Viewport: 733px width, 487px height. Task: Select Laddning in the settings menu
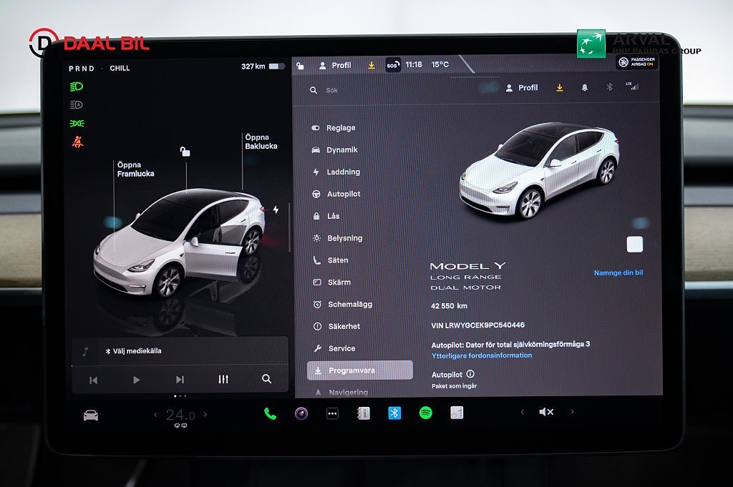coord(344,172)
